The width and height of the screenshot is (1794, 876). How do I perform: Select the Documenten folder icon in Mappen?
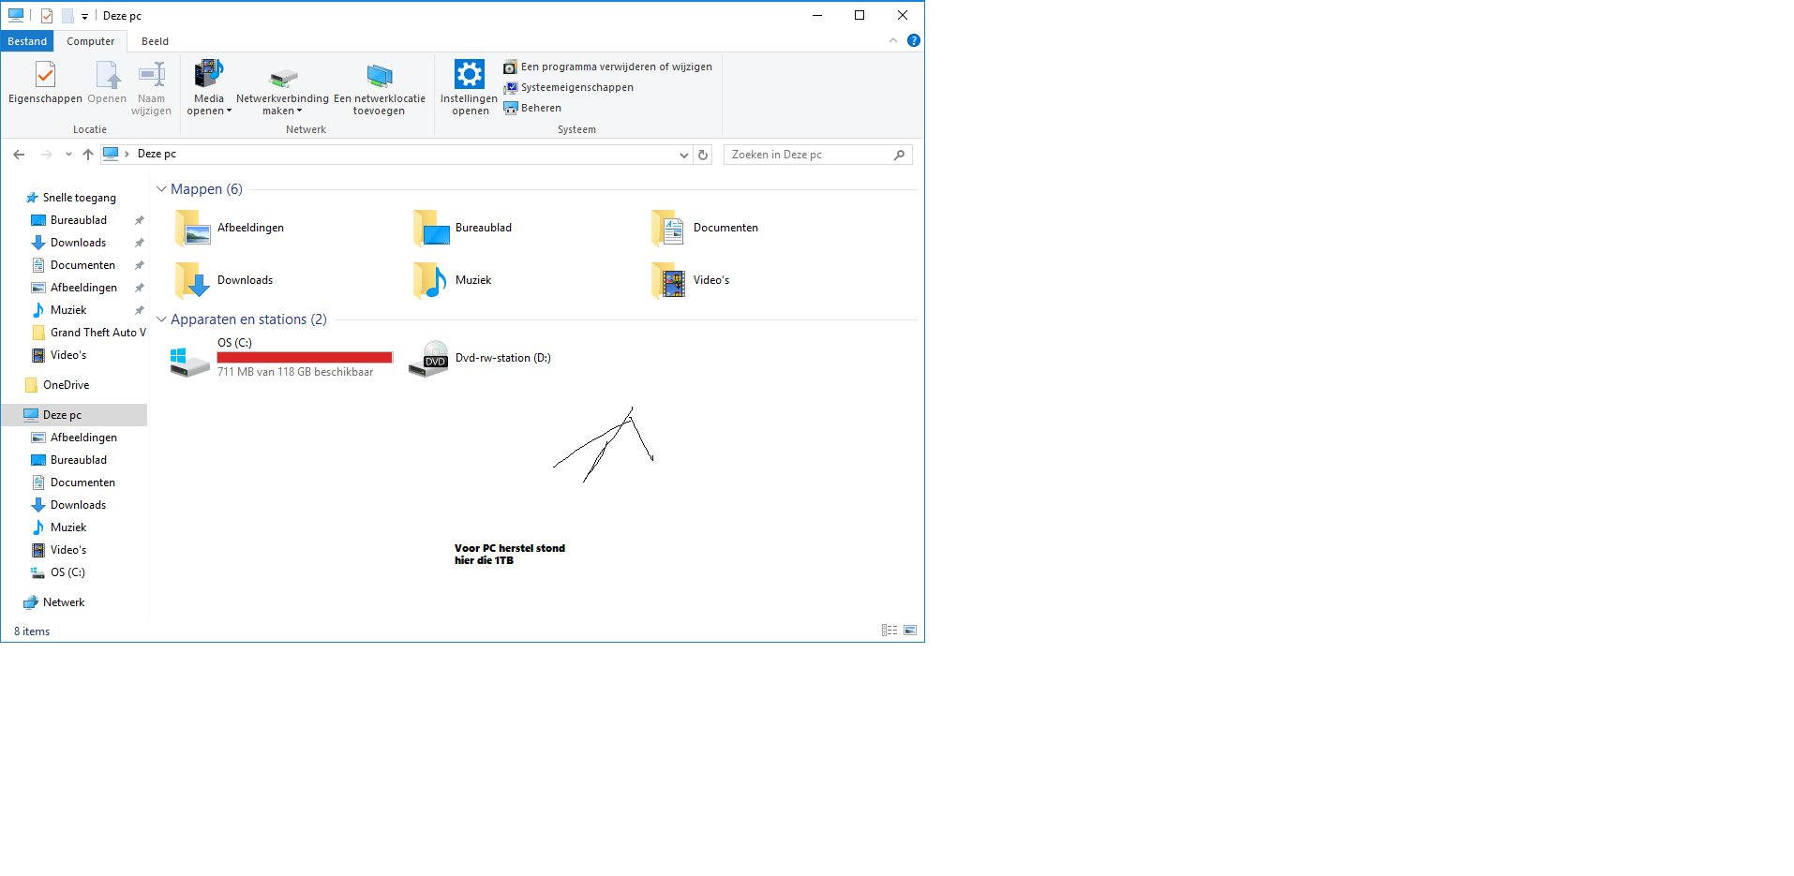(668, 228)
